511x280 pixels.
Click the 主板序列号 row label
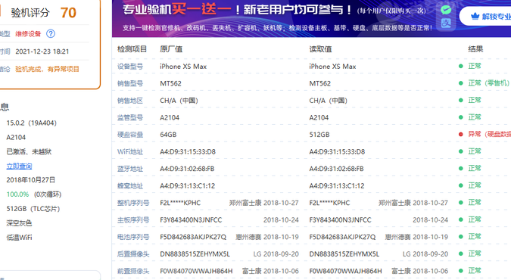pyautogui.click(x=133, y=220)
